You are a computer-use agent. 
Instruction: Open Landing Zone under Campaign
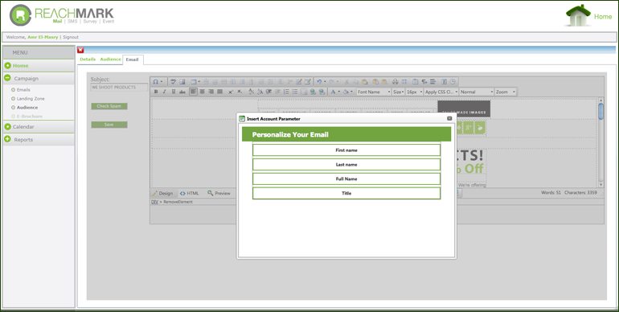coord(31,99)
